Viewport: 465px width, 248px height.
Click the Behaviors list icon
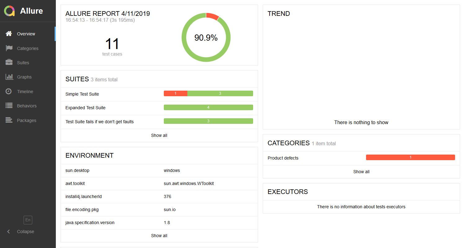coord(9,106)
